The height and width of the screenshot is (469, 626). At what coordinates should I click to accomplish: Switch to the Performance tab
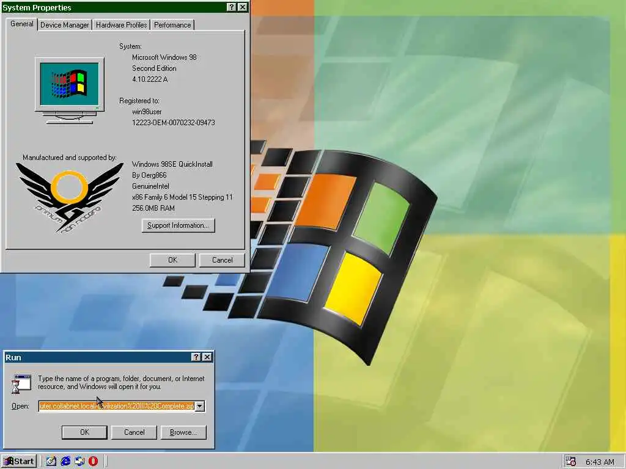tap(172, 24)
